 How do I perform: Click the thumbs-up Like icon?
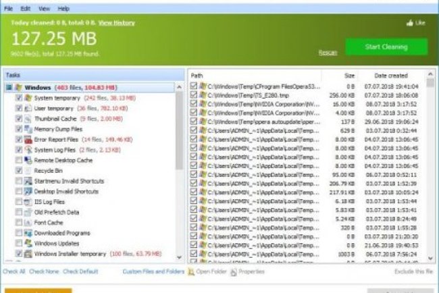point(409,23)
